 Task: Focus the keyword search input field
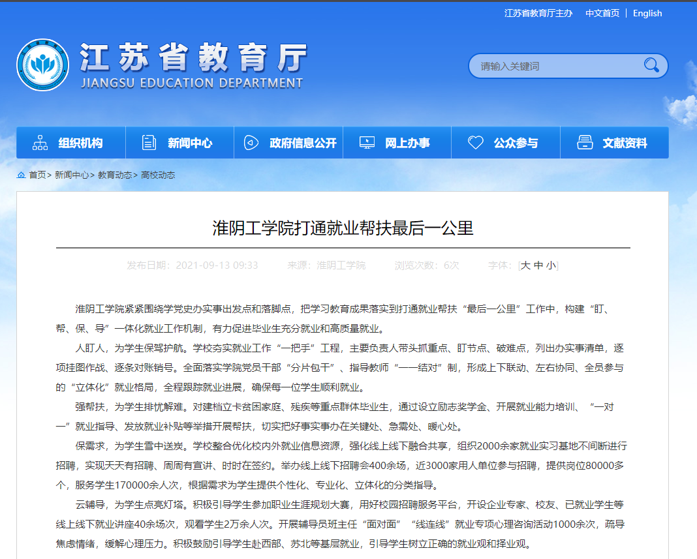coord(555,66)
